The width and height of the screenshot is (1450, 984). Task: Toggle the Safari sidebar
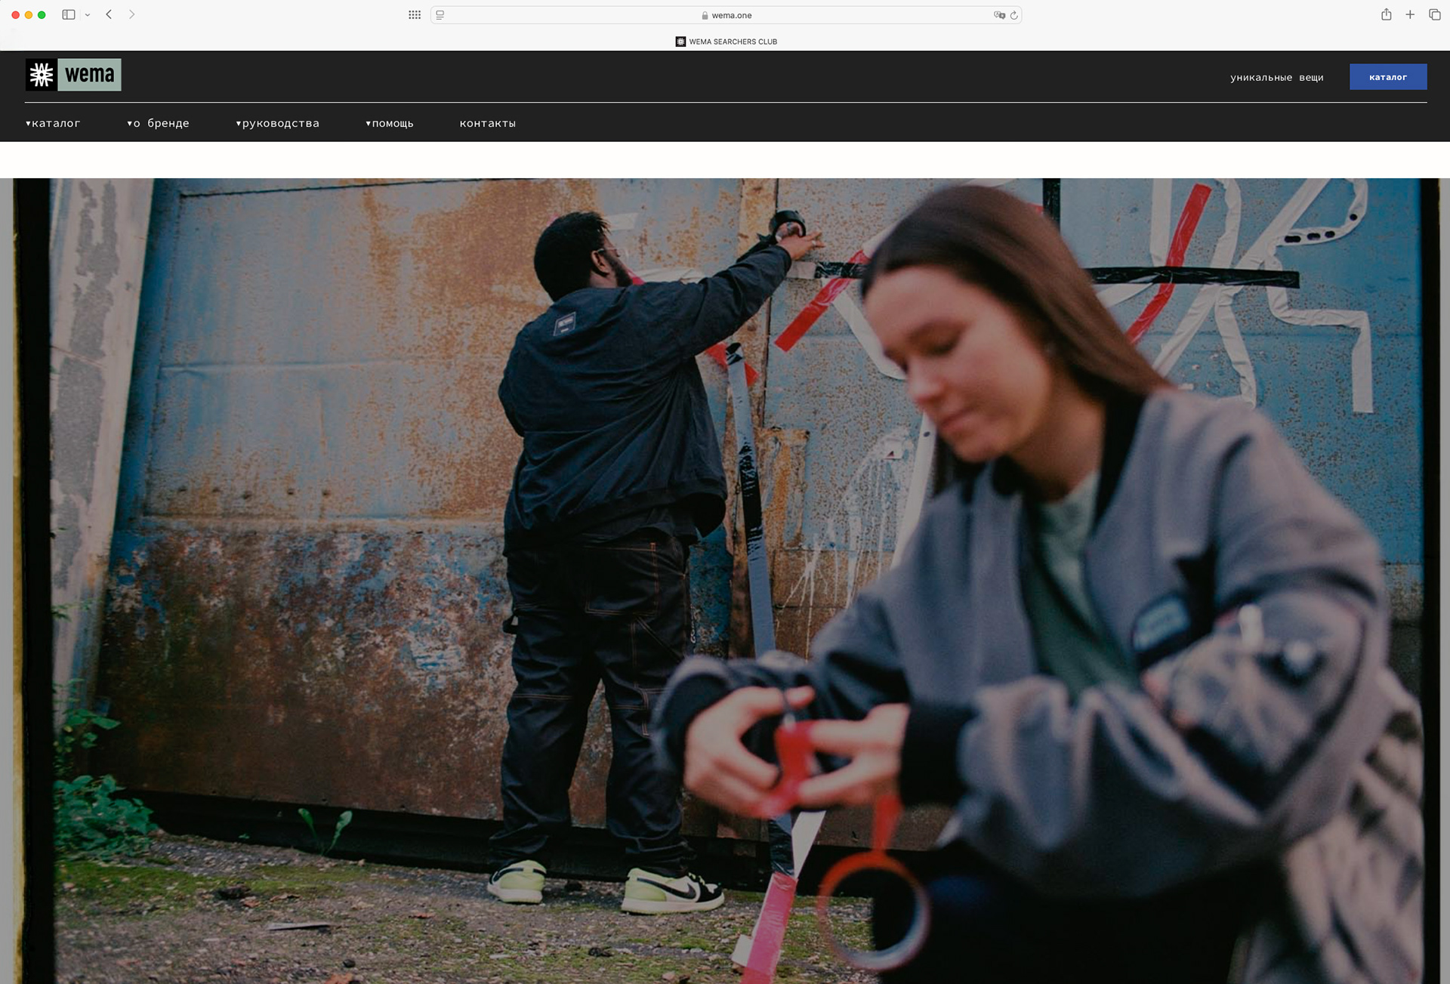[x=69, y=14]
